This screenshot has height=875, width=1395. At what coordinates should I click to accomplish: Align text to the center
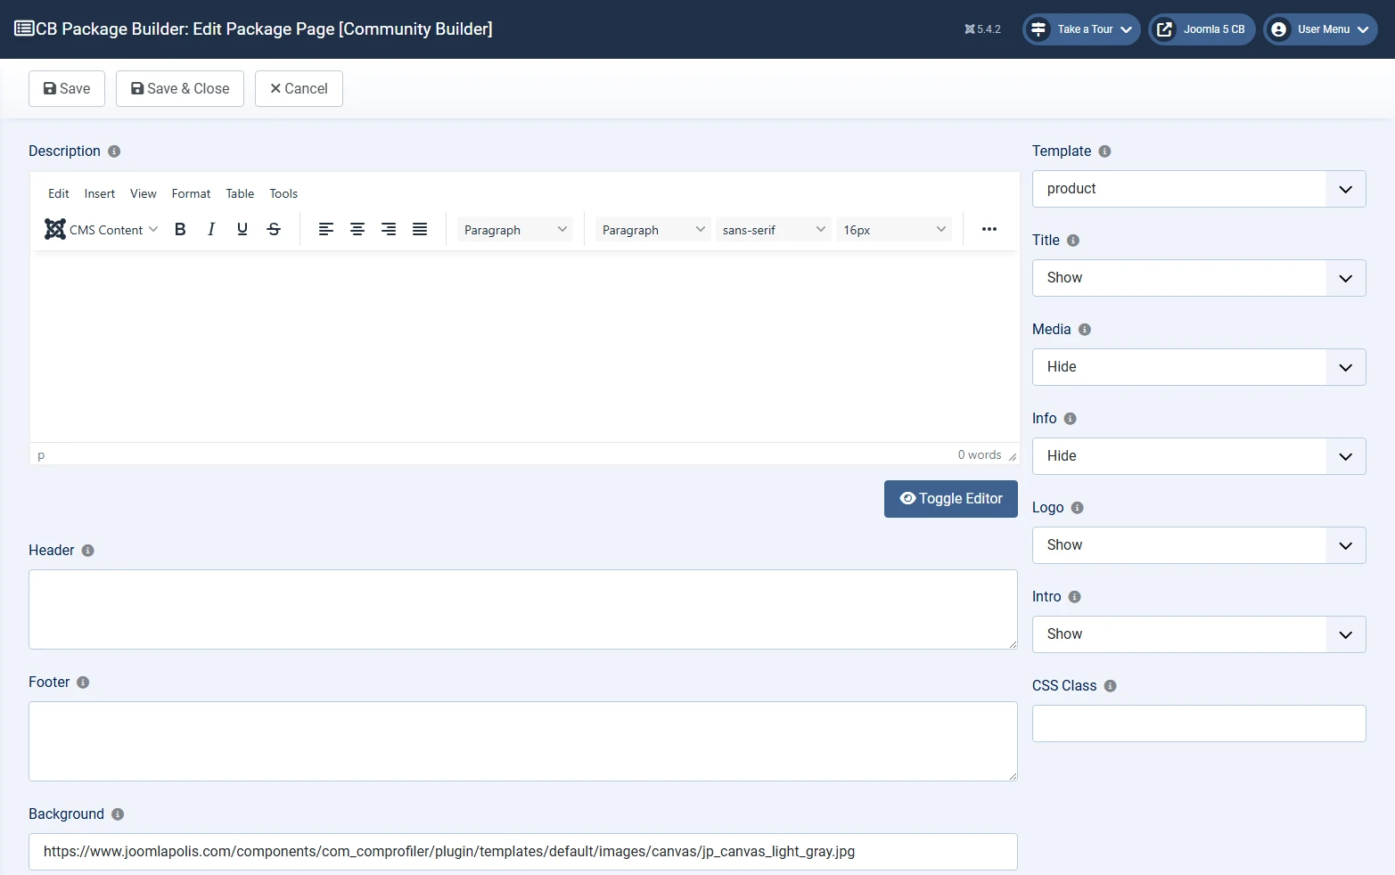click(357, 229)
